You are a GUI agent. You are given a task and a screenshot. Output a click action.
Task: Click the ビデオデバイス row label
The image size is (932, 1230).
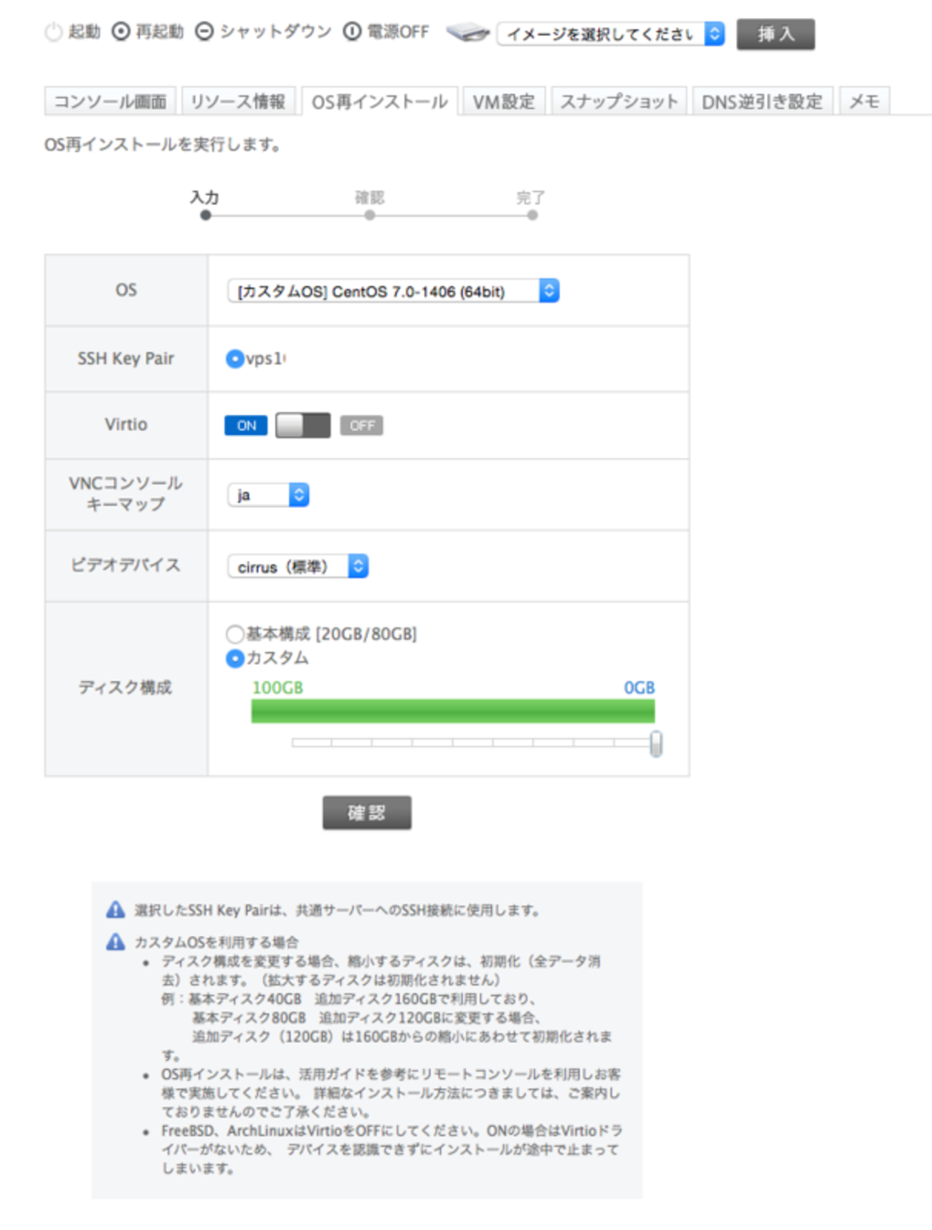(x=125, y=566)
